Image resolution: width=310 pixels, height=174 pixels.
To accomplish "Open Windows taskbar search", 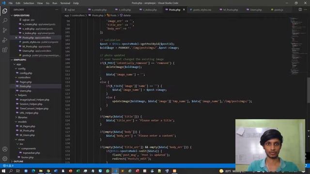I will point(11,171).
